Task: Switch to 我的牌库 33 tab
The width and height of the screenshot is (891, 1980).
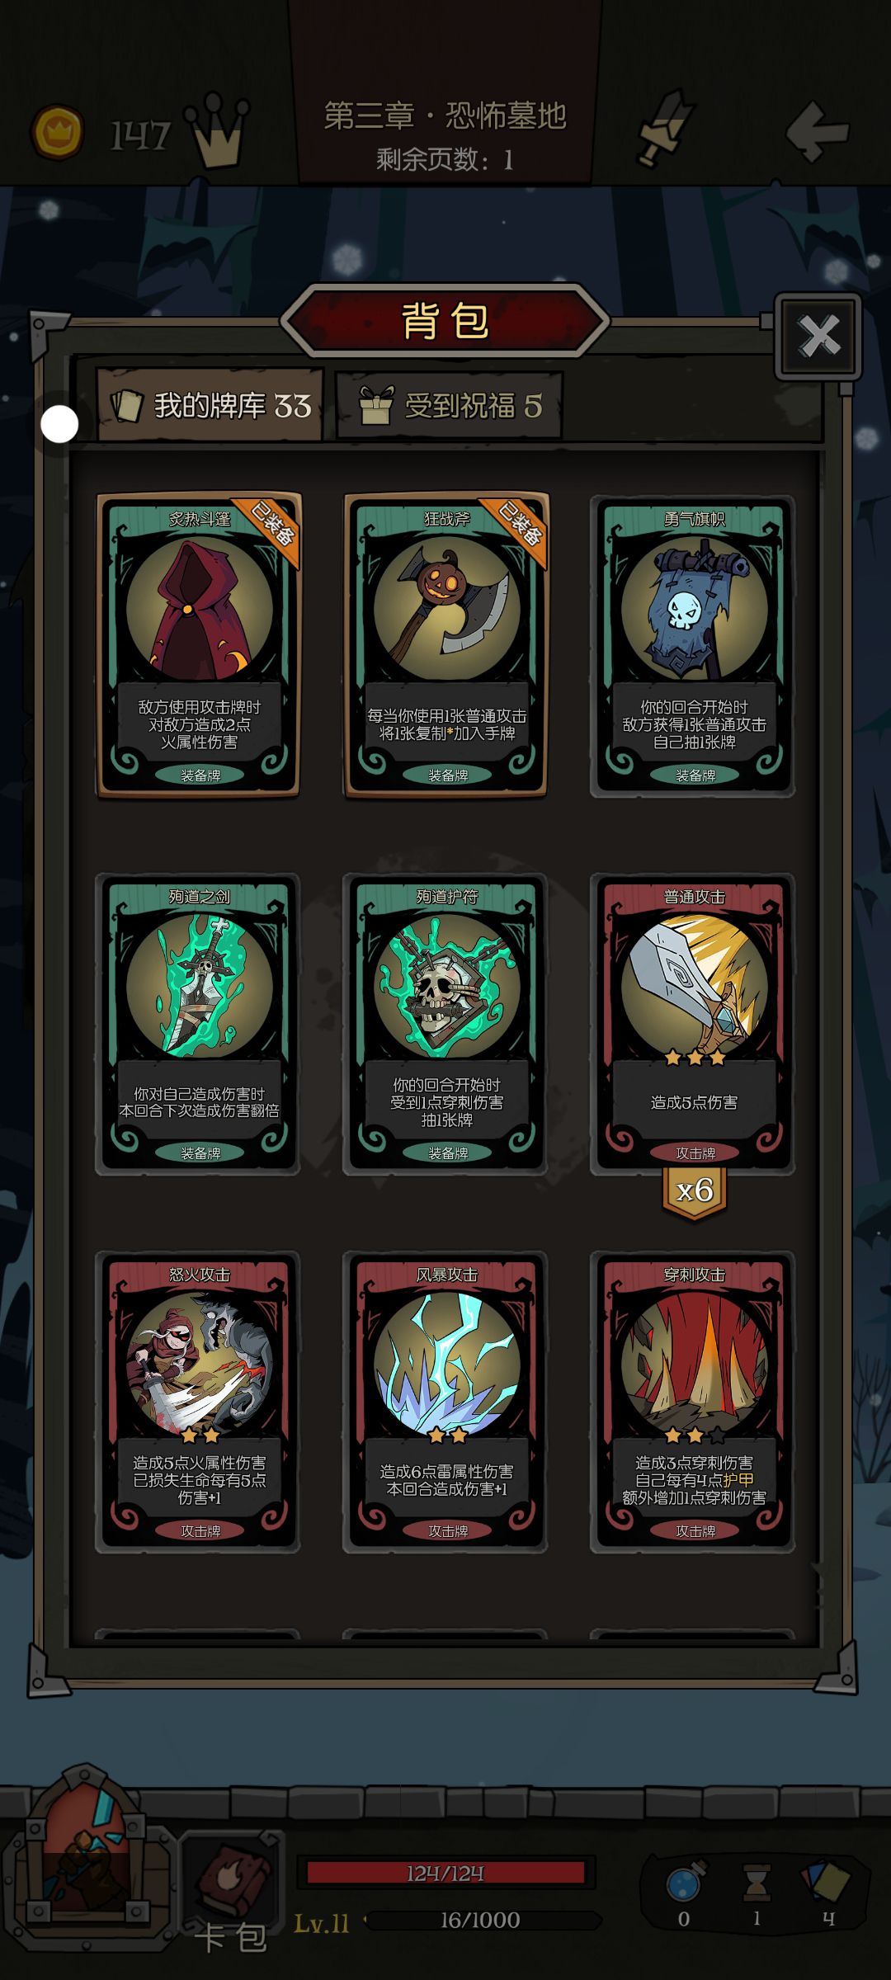Action: 210,405
